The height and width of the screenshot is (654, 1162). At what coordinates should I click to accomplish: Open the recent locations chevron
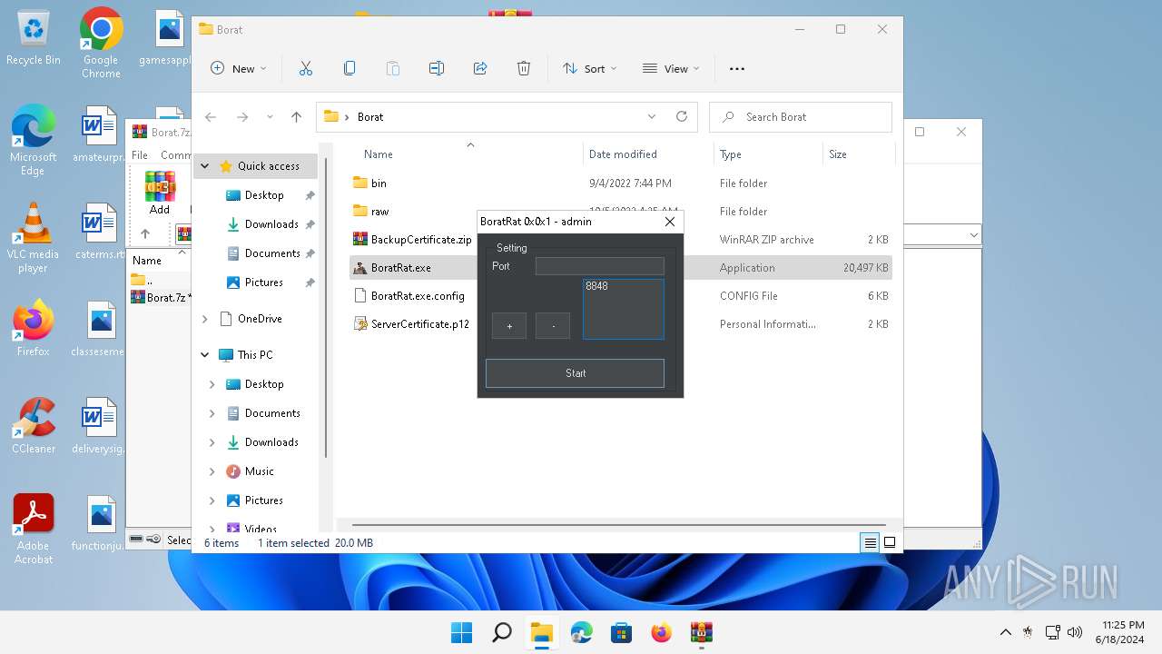(x=270, y=117)
